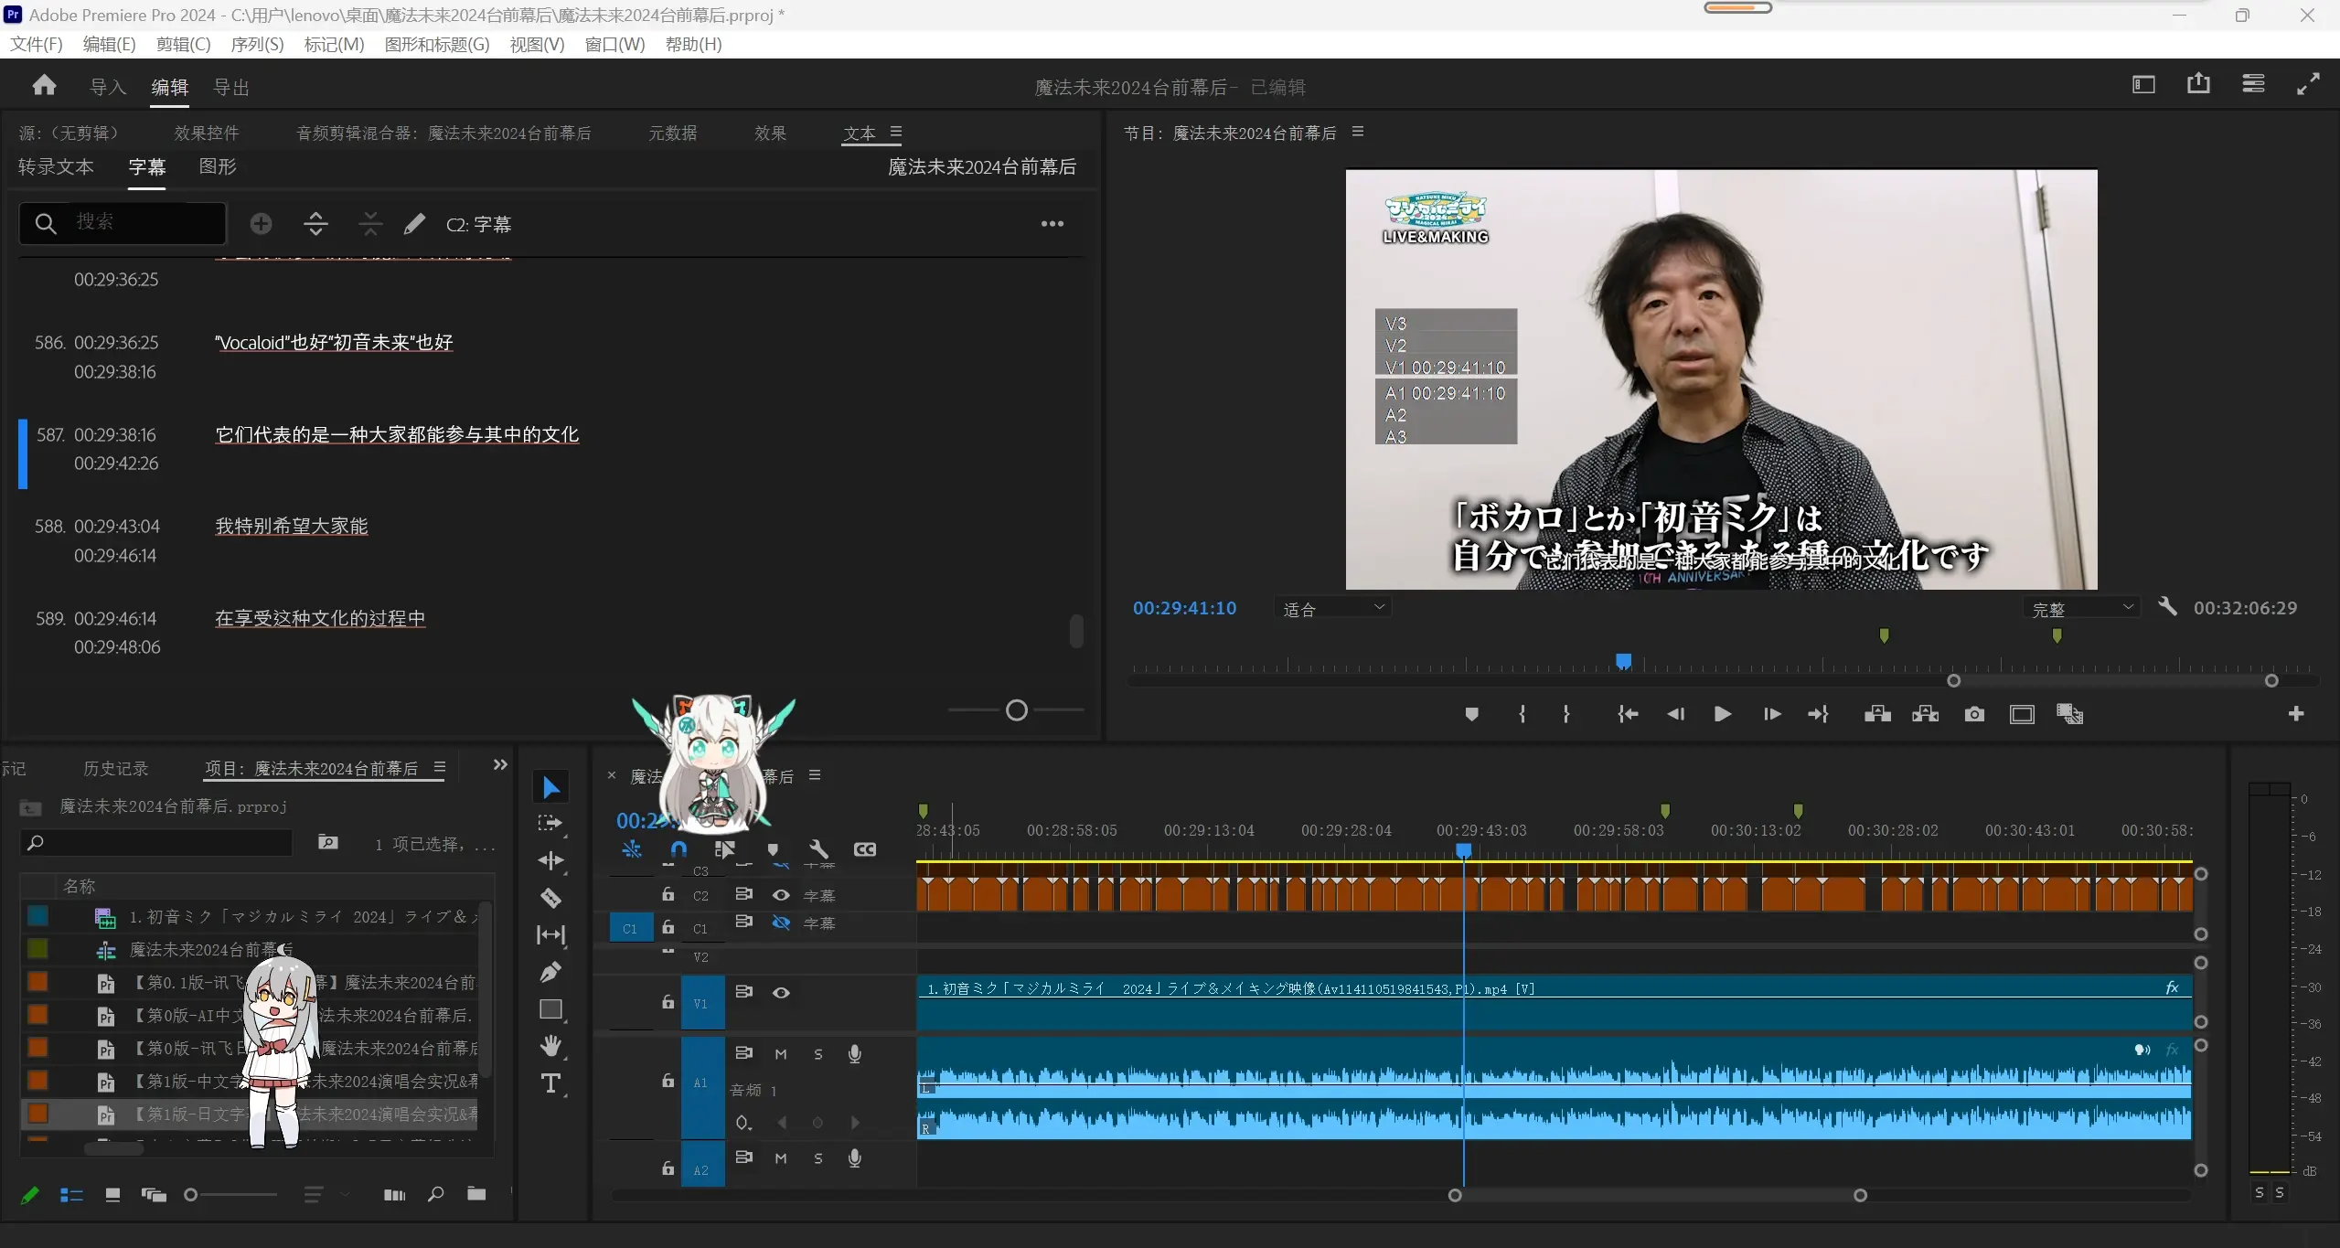The height and width of the screenshot is (1248, 2340).
Task: Toggle C2 caption track visibility eye
Action: tap(781, 895)
